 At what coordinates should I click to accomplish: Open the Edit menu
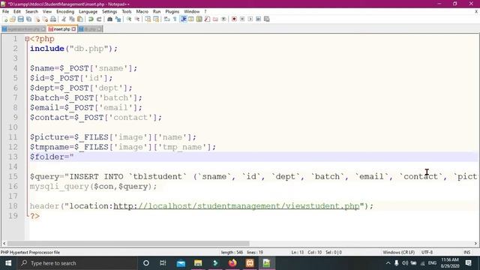(16, 11)
